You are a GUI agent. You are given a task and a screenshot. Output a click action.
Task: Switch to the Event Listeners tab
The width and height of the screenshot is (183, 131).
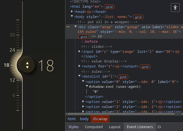(140, 127)
